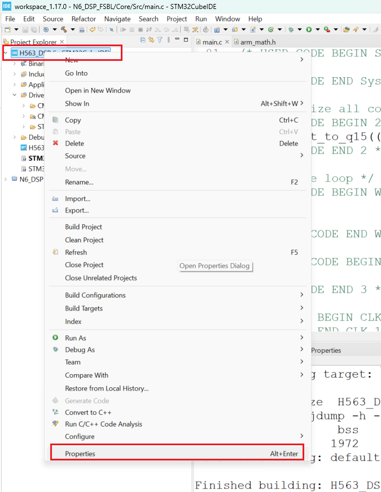381x492 pixels.
Task: Open the Project Explorer view menu dots
Action: [169, 40]
